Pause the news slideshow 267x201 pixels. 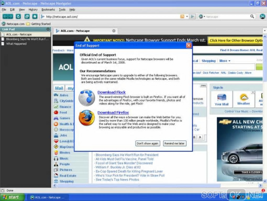click(194, 137)
